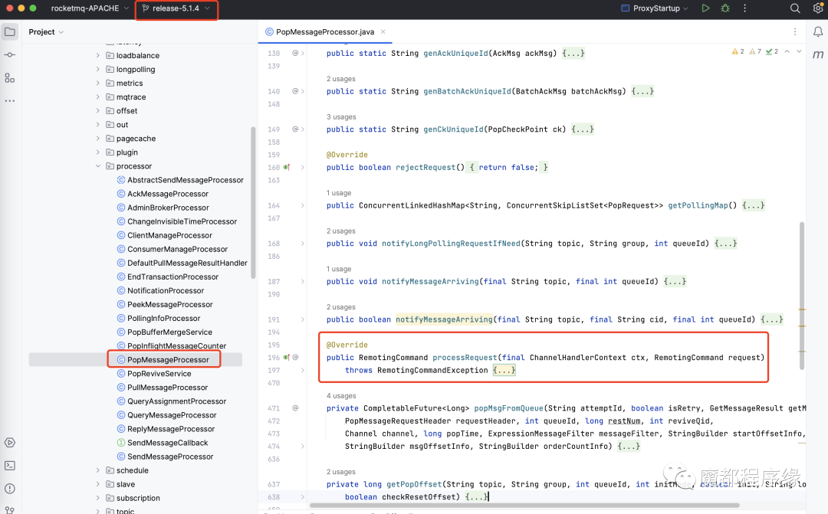This screenshot has height=514, width=828.
Task: Open the release-5.1.4 branch dropdown
Action: click(176, 8)
